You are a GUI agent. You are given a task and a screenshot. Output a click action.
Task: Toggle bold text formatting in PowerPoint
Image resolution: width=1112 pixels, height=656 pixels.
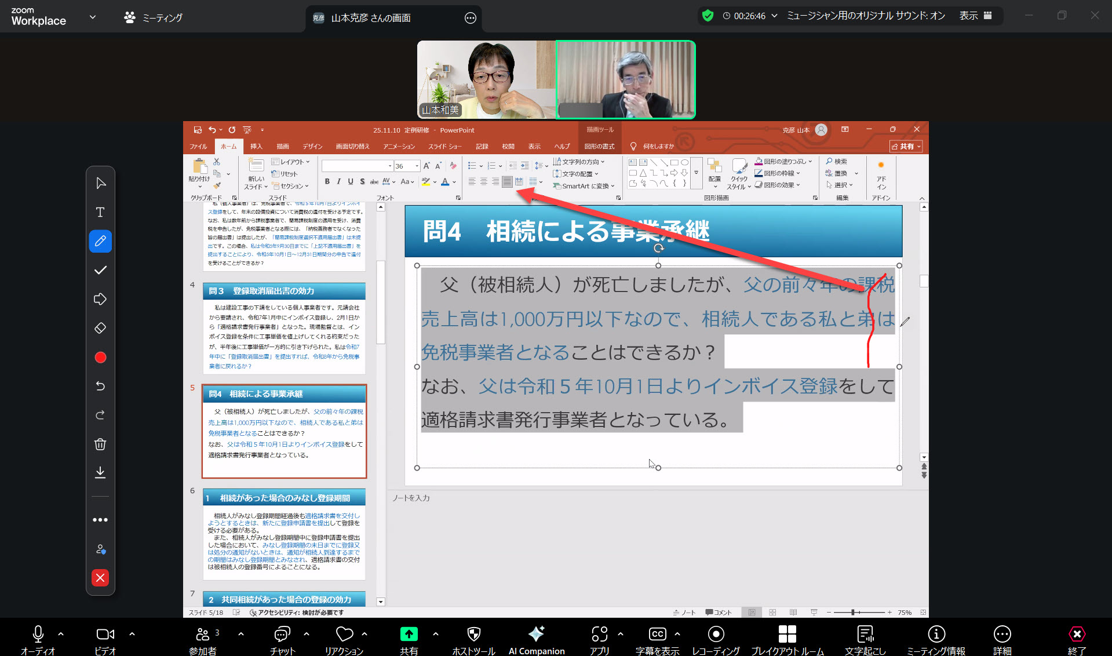327,182
